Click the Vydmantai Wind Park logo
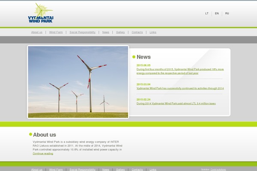This screenshot has height=171, width=257. 41,13
